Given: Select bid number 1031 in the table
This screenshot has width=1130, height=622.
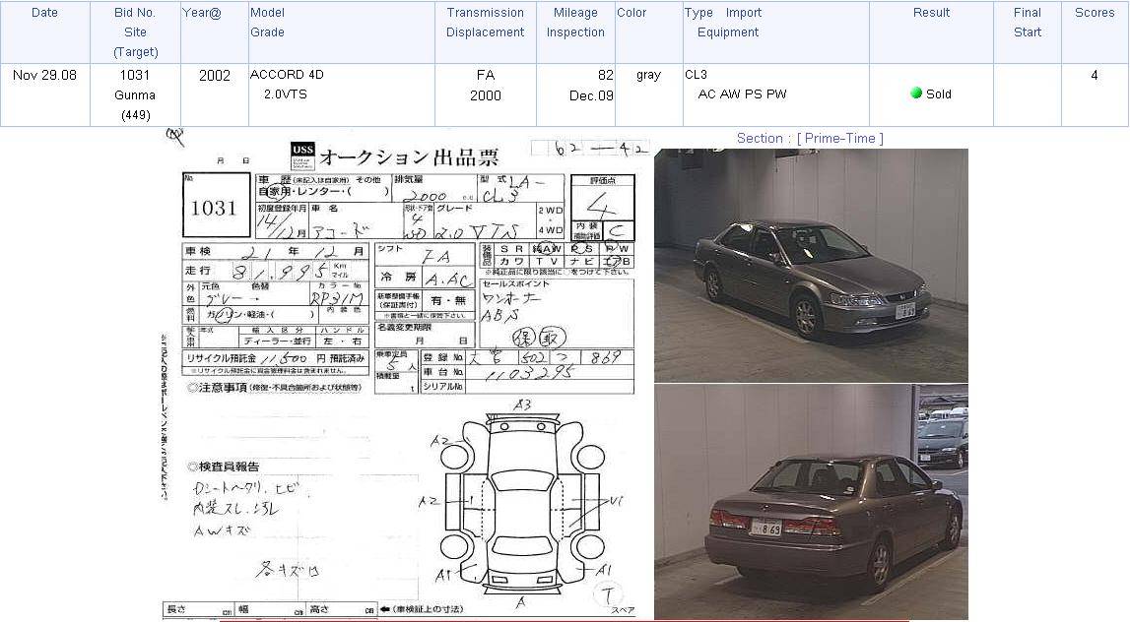Looking at the screenshot, I should [135, 75].
